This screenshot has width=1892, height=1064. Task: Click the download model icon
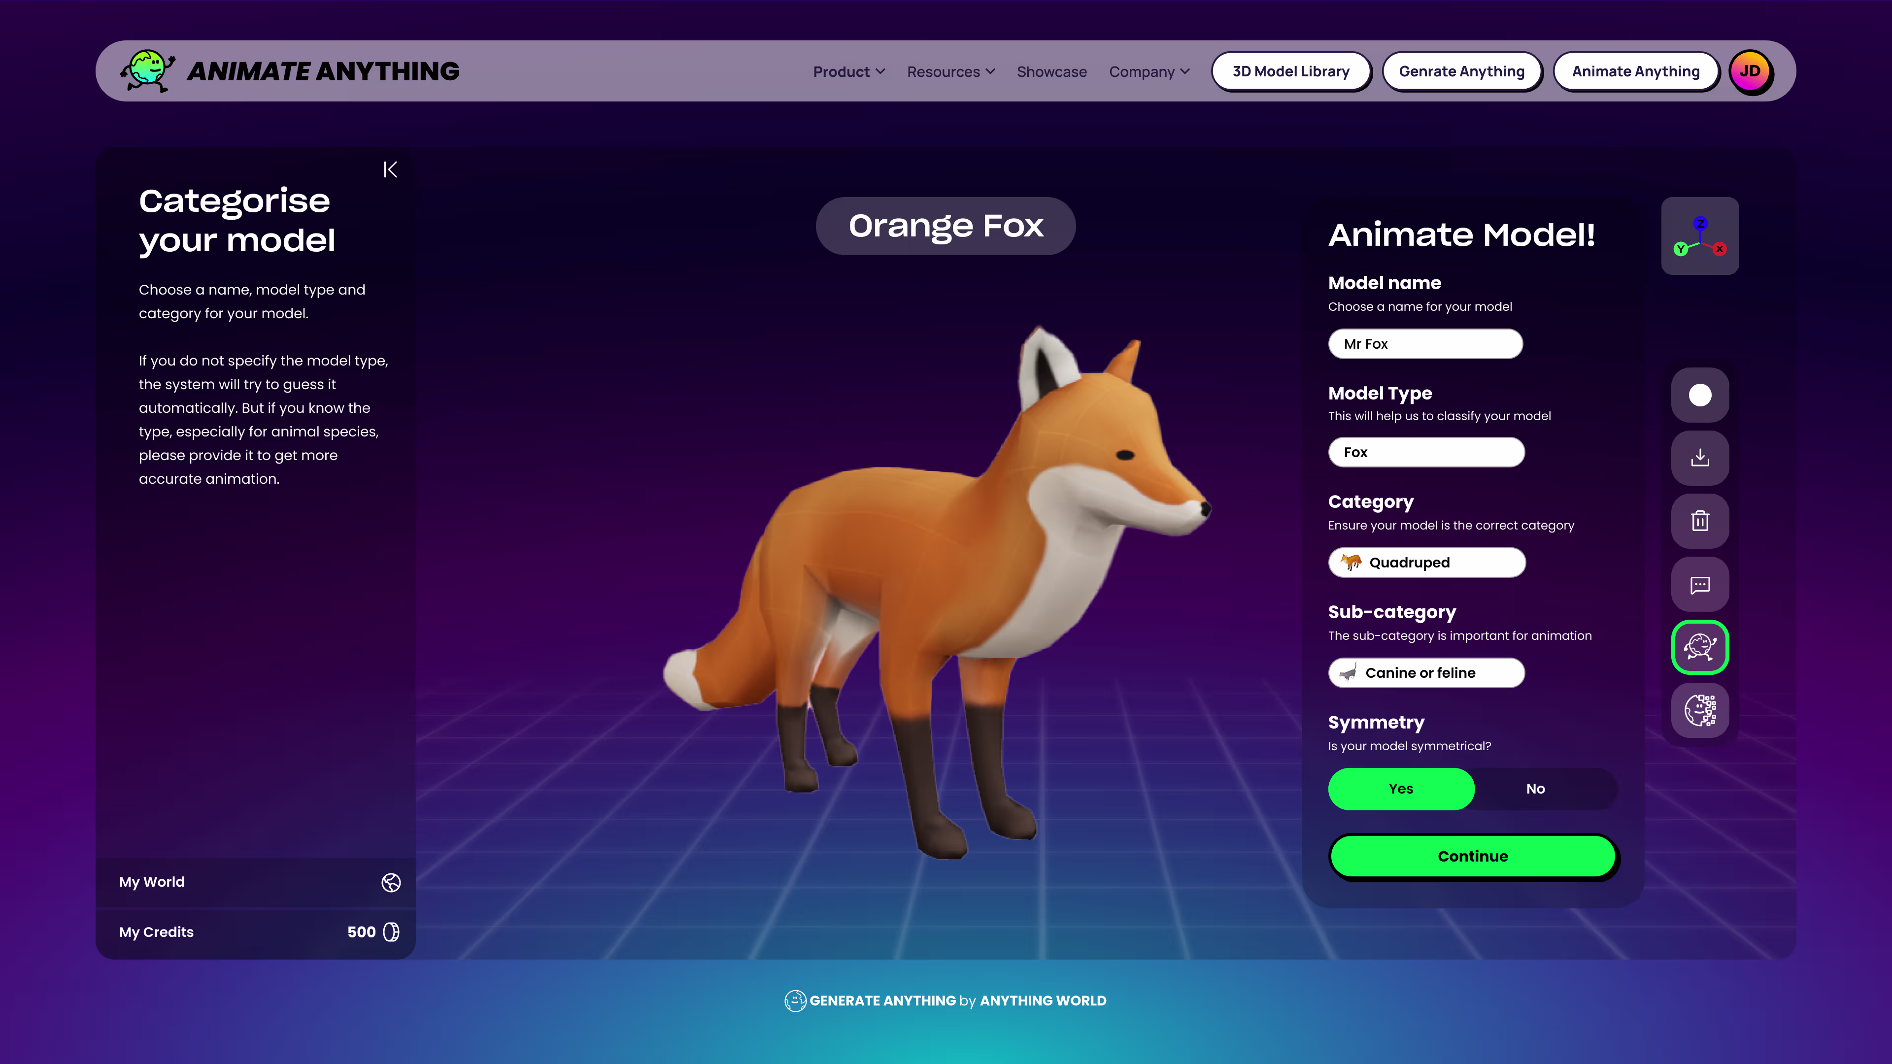tap(1699, 458)
